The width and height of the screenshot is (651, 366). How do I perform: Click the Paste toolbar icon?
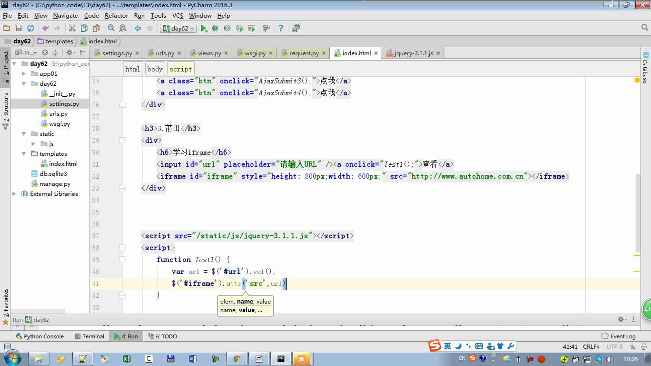pyautogui.click(x=96, y=29)
